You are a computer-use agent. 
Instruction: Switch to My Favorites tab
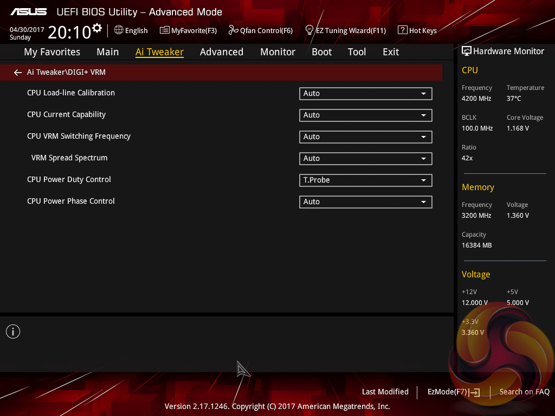coord(52,52)
